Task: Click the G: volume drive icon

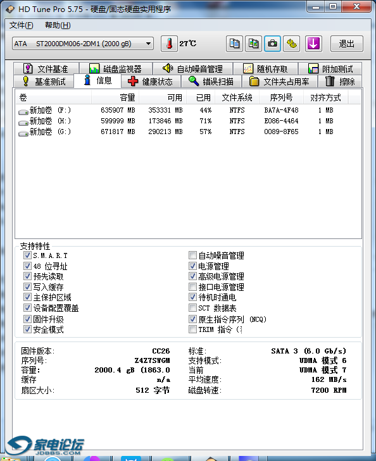Action: click(23, 133)
